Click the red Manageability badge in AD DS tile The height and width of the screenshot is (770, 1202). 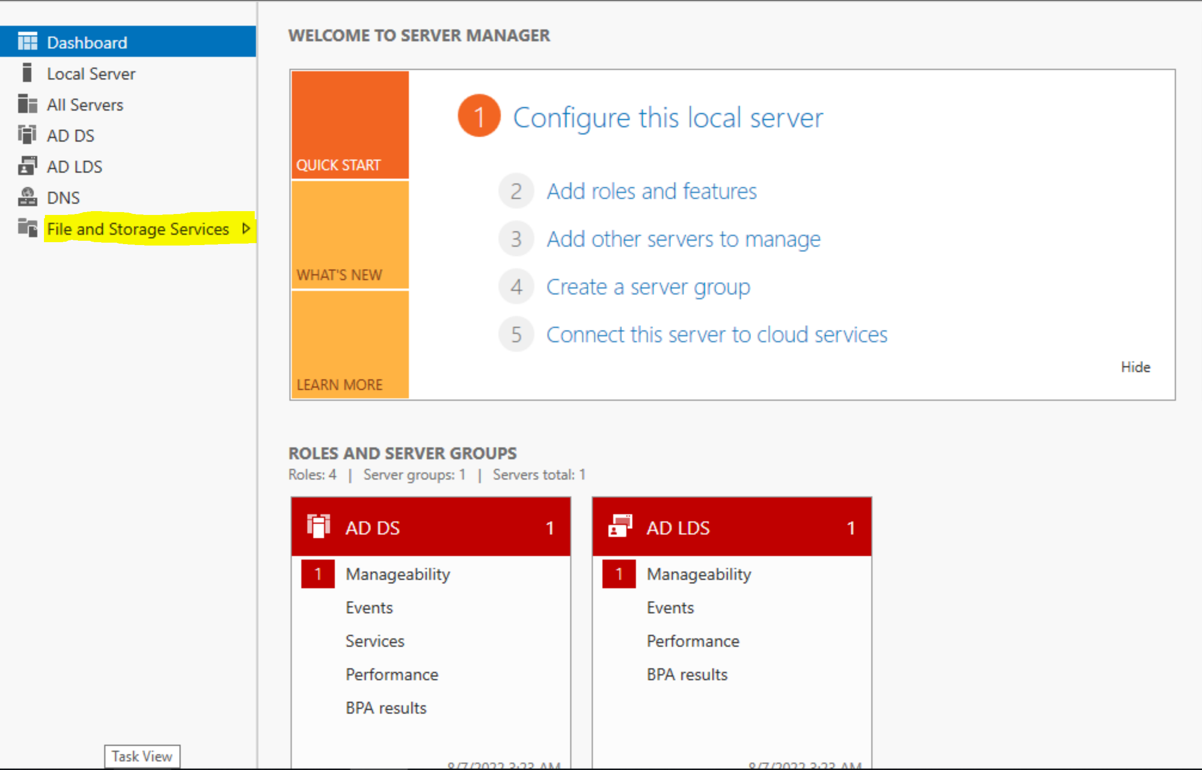(x=318, y=574)
